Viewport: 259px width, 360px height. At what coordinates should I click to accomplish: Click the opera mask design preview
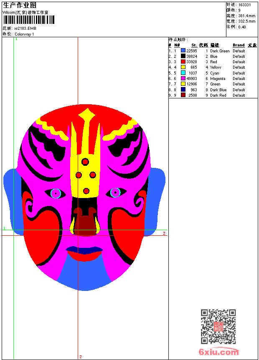(x=84, y=198)
